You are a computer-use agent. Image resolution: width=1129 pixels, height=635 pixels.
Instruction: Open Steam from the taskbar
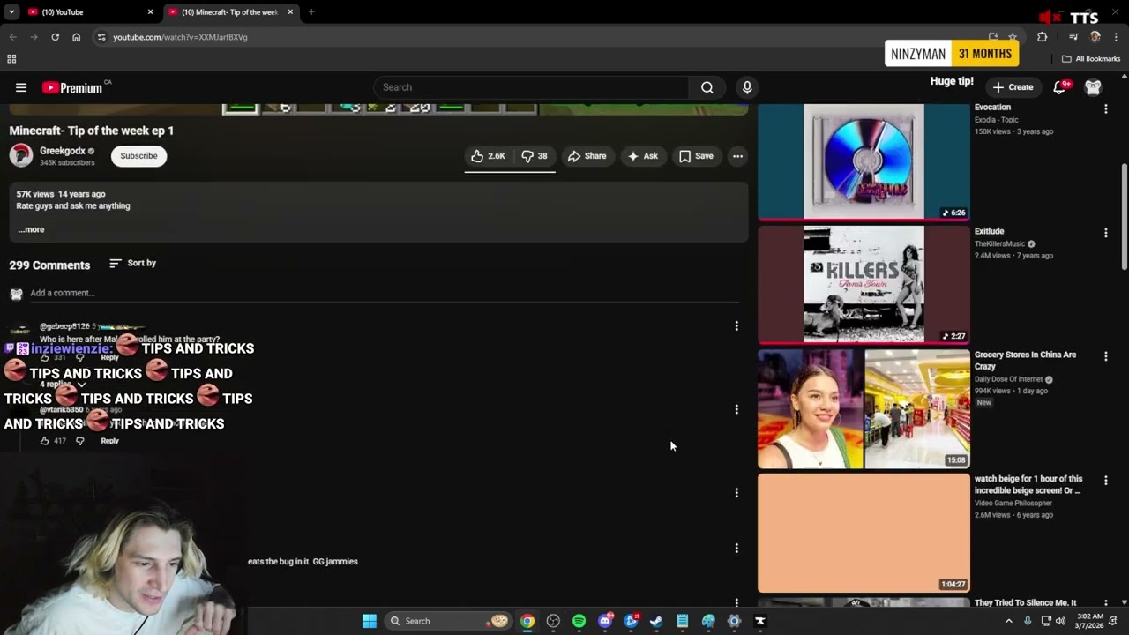coord(656,621)
